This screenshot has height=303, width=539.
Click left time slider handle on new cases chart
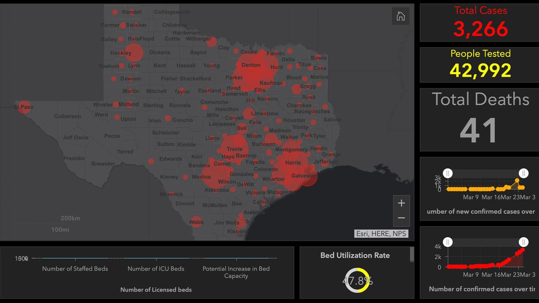[x=448, y=173]
